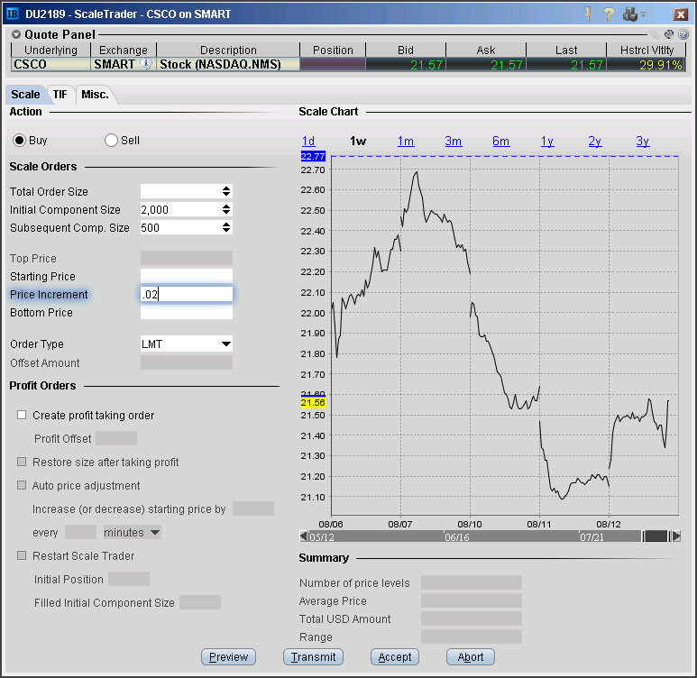Click chart timeline left scroll arrow
Screen dimensions: 697x678
coord(304,536)
